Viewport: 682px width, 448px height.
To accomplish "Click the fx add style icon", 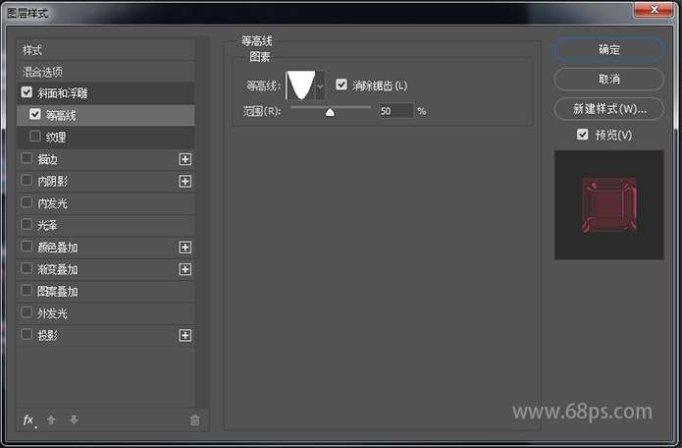I will 29,420.
